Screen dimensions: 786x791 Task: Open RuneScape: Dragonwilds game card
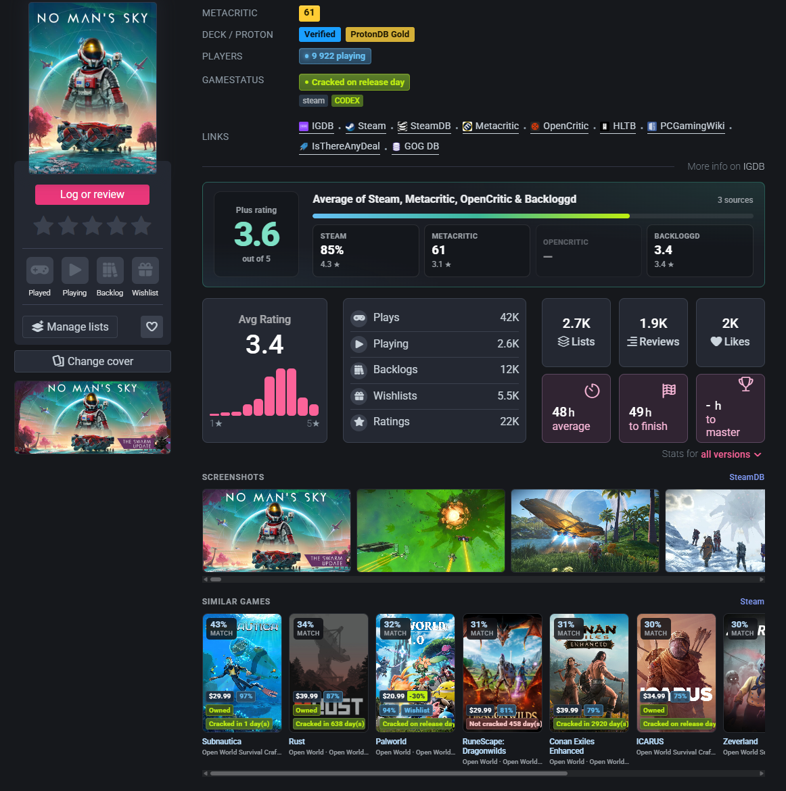pos(503,673)
